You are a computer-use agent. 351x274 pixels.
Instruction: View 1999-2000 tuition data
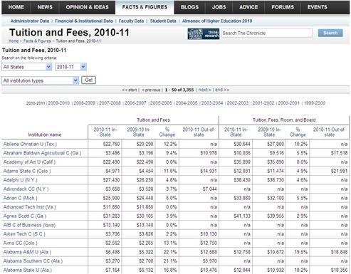click(x=315, y=103)
